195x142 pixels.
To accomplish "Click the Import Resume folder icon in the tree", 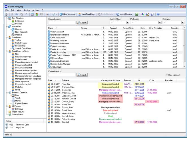I will (10, 112).
